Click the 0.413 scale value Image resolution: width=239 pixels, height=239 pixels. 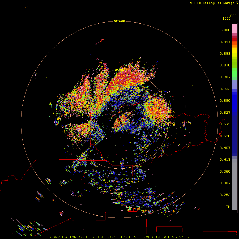click(x=225, y=160)
